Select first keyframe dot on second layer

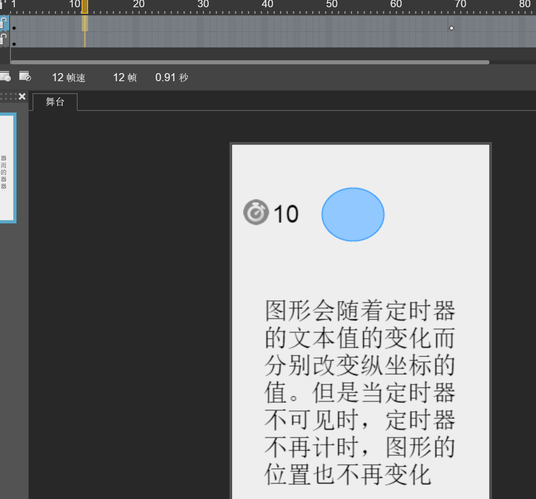coord(14,44)
